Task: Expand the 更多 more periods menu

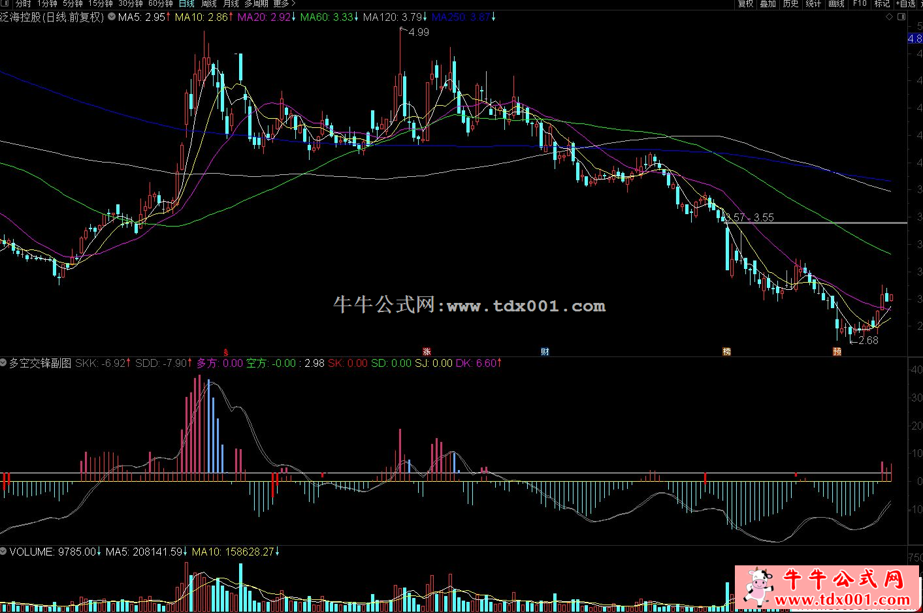Action: pyautogui.click(x=283, y=4)
